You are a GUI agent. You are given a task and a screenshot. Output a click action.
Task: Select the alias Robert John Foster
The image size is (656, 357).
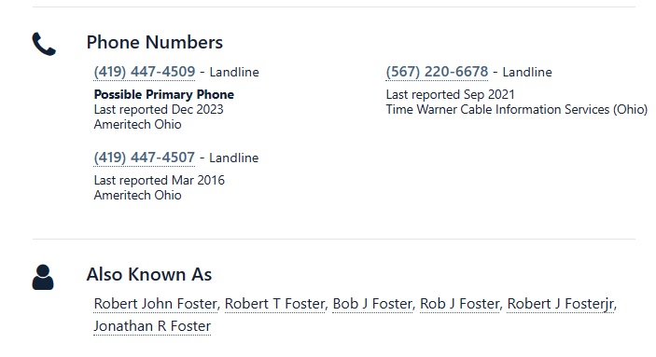[x=155, y=304]
